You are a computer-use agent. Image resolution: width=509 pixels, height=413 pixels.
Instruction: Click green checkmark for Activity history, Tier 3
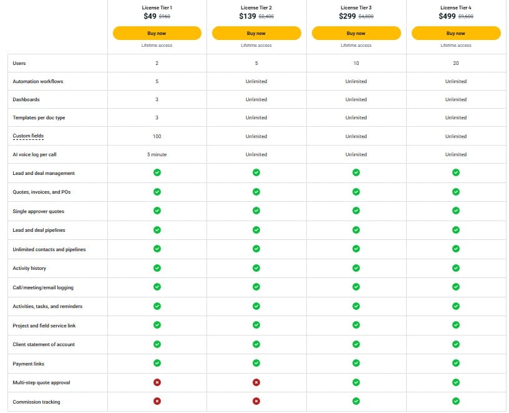356,268
